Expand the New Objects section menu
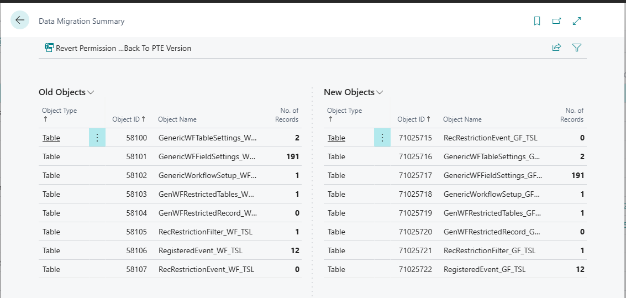This screenshot has width=626, height=298. pyautogui.click(x=353, y=92)
